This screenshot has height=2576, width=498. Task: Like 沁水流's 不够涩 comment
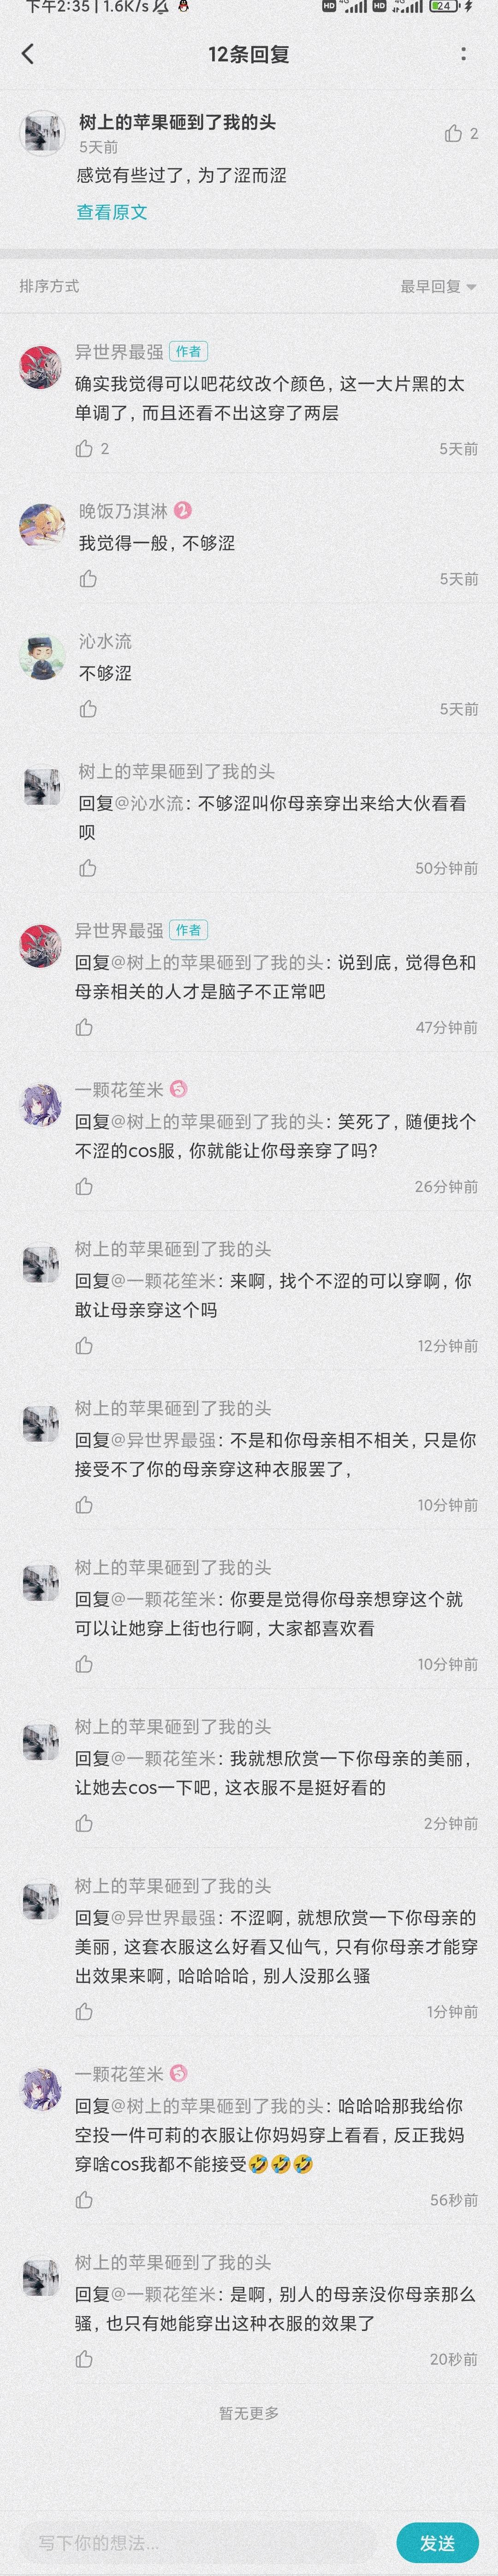(x=88, y=708)
